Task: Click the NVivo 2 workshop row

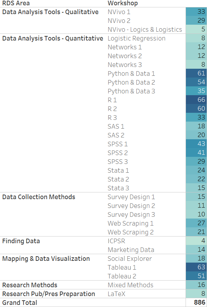Action: (x=119, y=21)
